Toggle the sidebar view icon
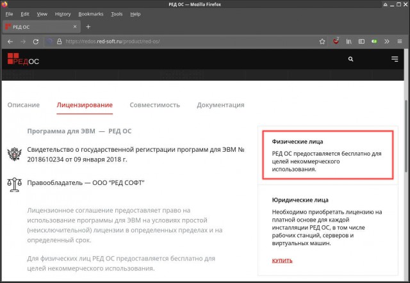The image size is (410, 283). point(361,41)
